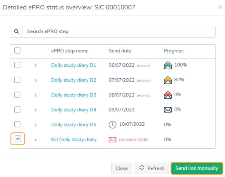Click green envelope icon for diary D1
This screenshot has height=177, width=225.
pyautogui.click(x=168, y=65)
